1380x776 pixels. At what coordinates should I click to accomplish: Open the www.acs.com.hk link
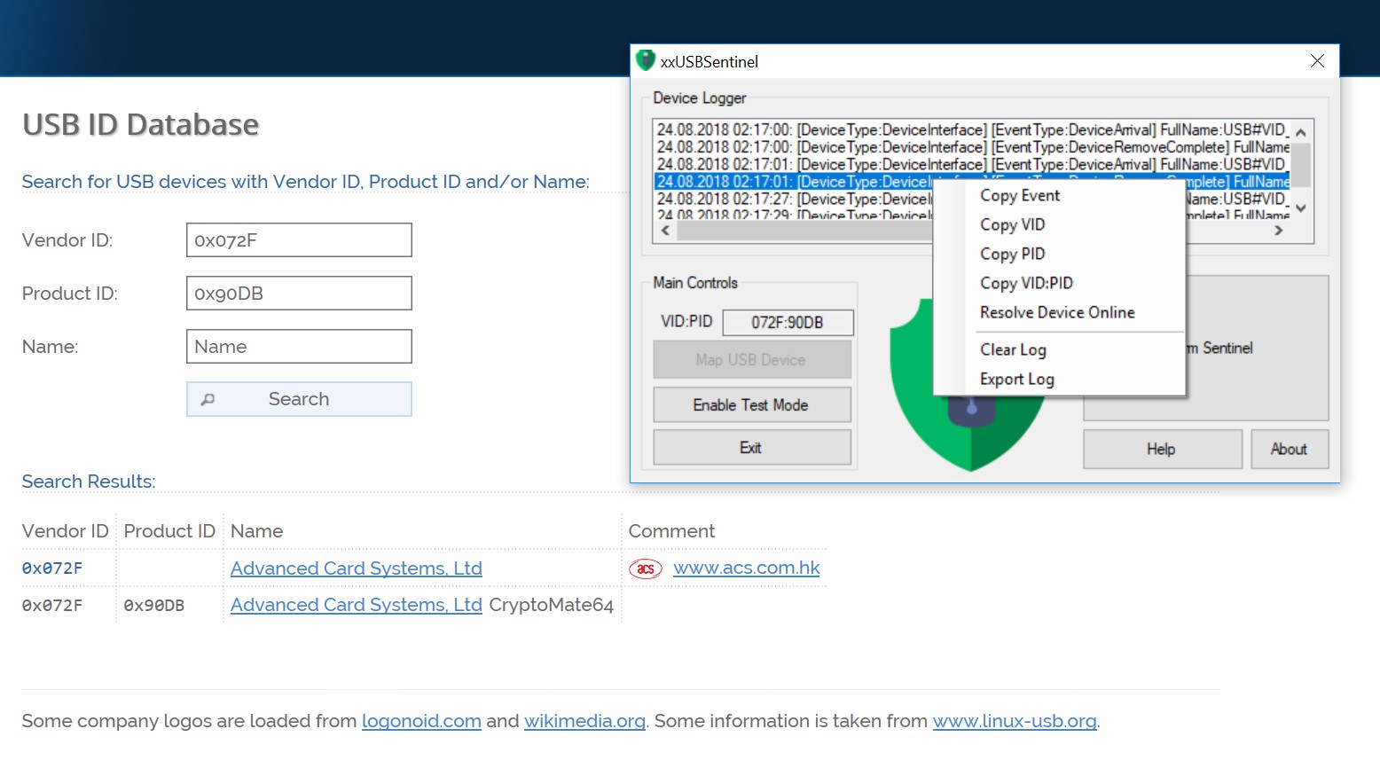point(747,568)
